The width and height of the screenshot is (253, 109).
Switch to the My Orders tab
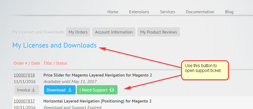pos(78,32)
